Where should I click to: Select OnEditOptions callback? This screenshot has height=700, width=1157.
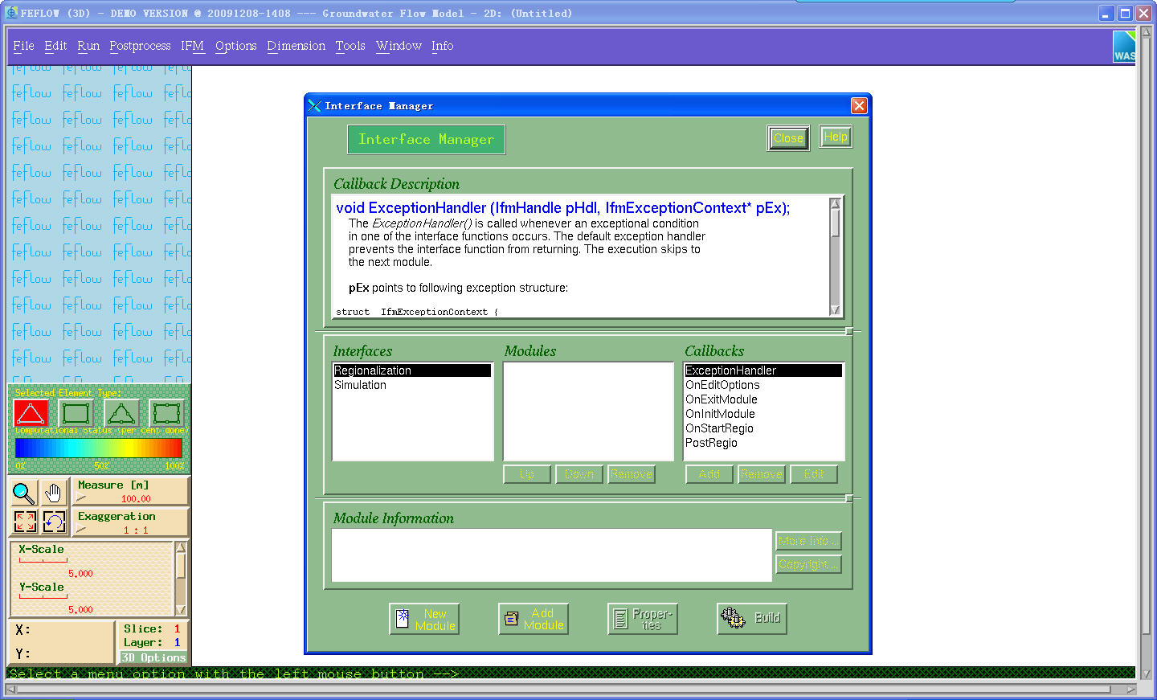[763, 385]
